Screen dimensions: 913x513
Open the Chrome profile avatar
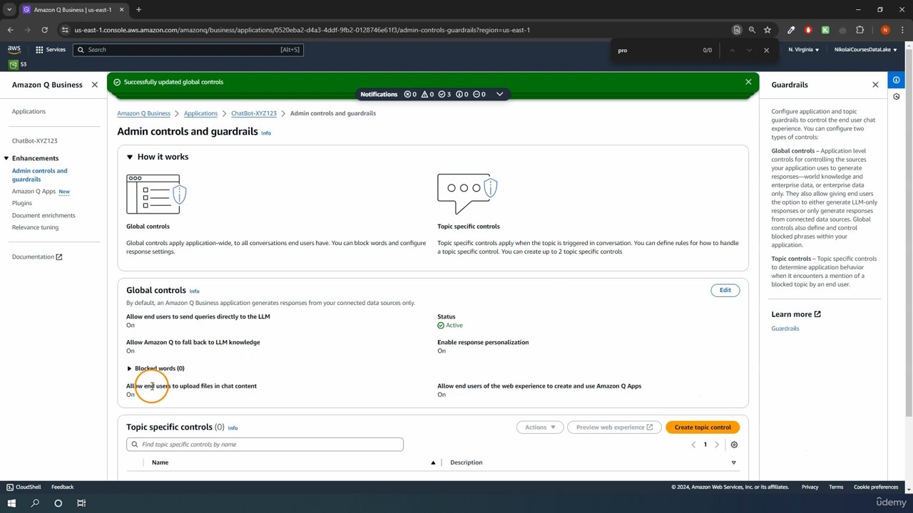point(885,30)
